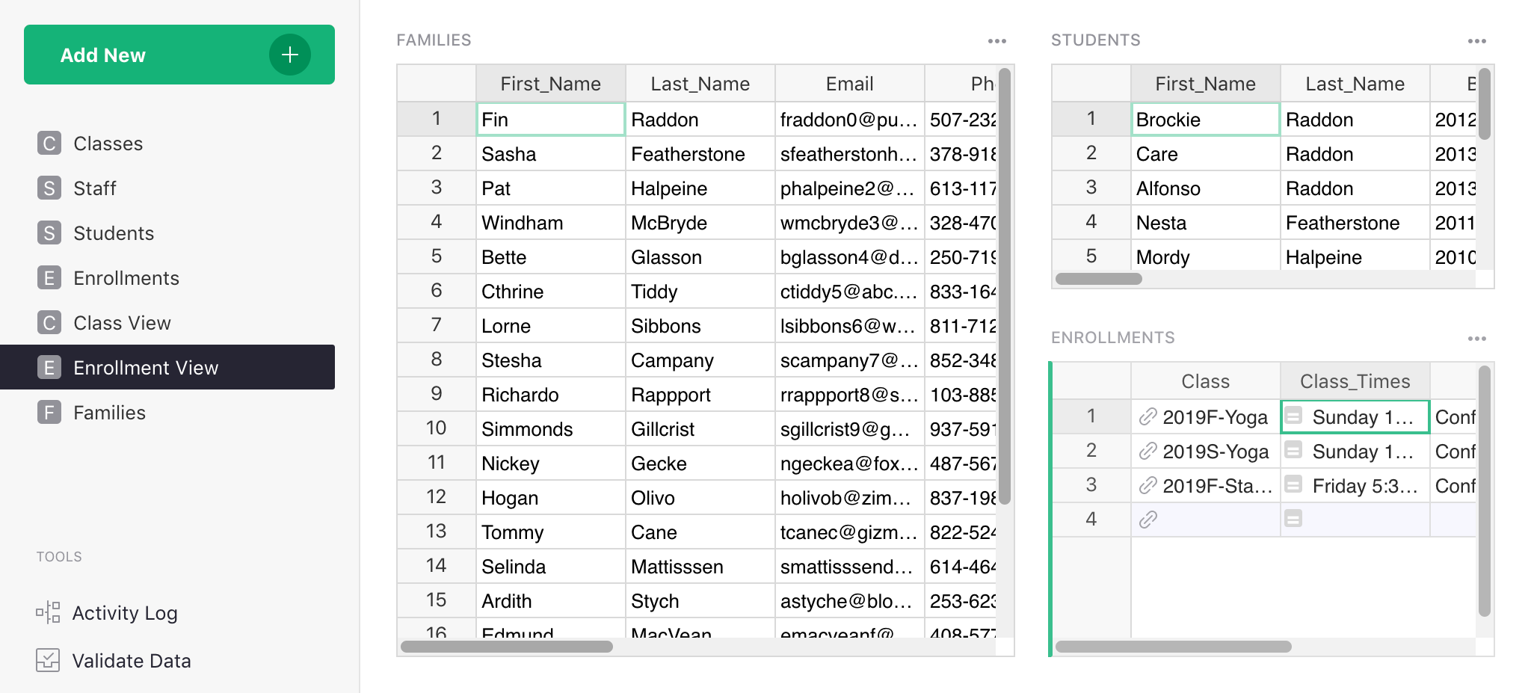1531x693 pixels.
Task: Click the horizontal scrollbar below the Students table
Action: pos(1097,277)
